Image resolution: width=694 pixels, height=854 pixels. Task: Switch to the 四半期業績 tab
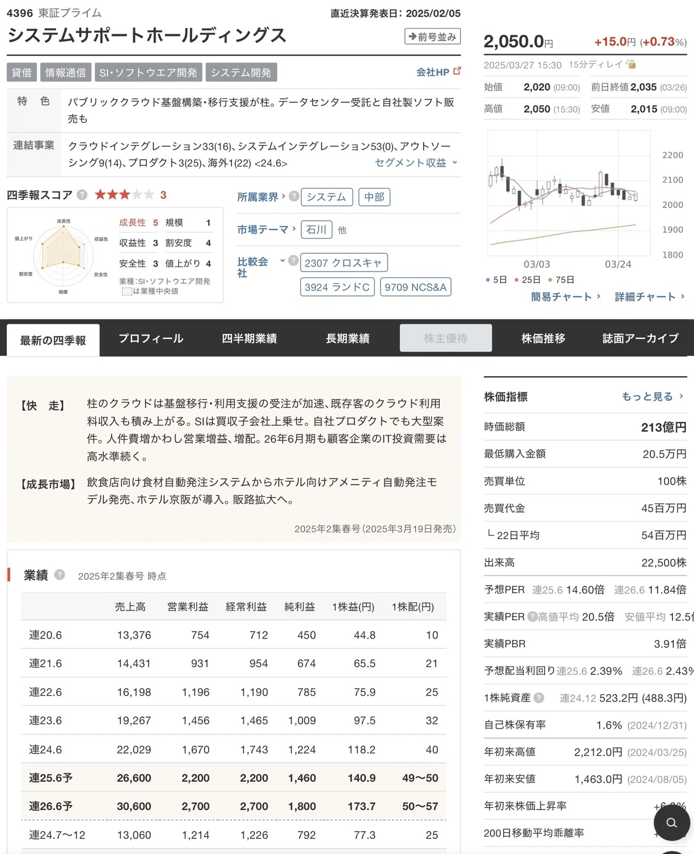[x=249, y=339]
